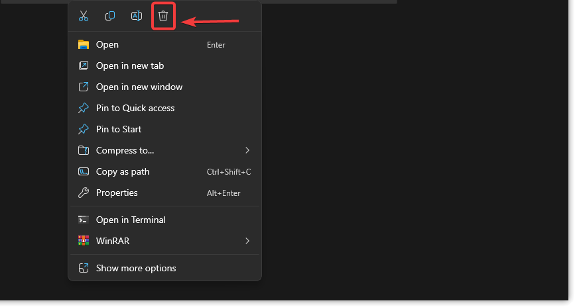Click the wrench icon beside Properties
Screen dimensions: 575x307
84,193
